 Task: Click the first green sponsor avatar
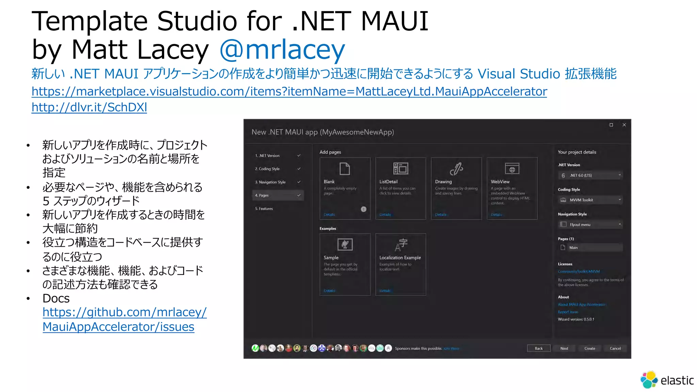pos(255,348)
